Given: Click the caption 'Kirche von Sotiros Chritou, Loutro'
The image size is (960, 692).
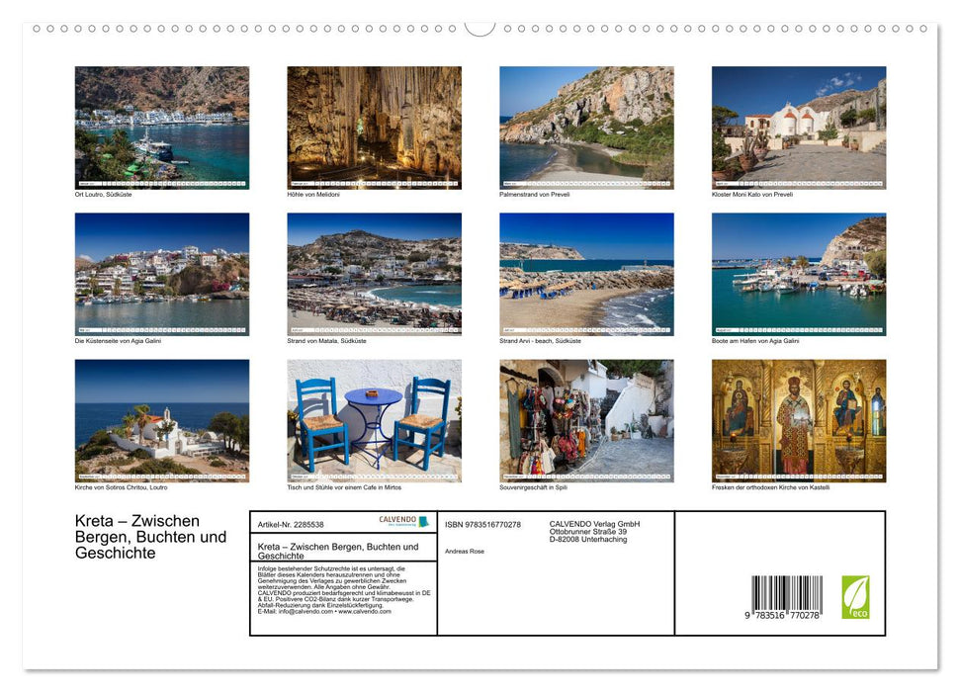Looking at the screenshot, I should [121, 488].
